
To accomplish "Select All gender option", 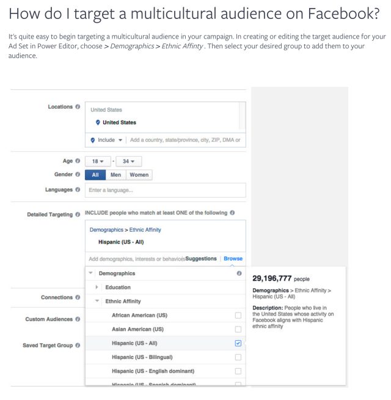I will [x=95, y=175].
